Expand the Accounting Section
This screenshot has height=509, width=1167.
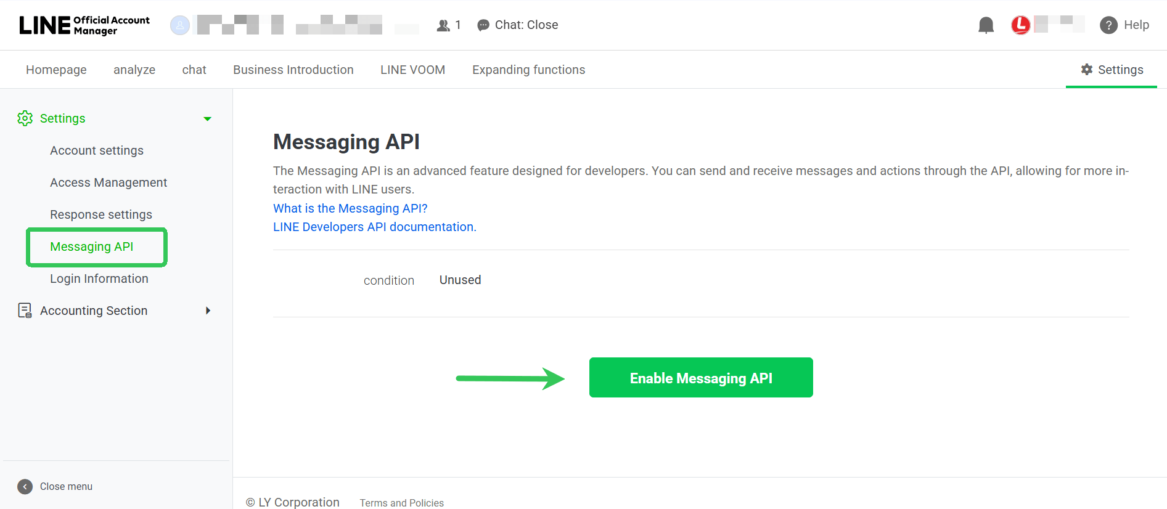point(208,311)
